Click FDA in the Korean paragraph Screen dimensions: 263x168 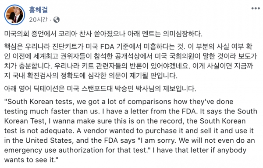(107, 47)
